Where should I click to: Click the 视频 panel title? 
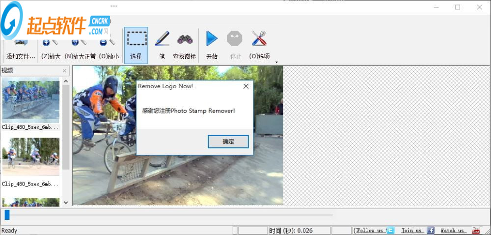point(7,71)
